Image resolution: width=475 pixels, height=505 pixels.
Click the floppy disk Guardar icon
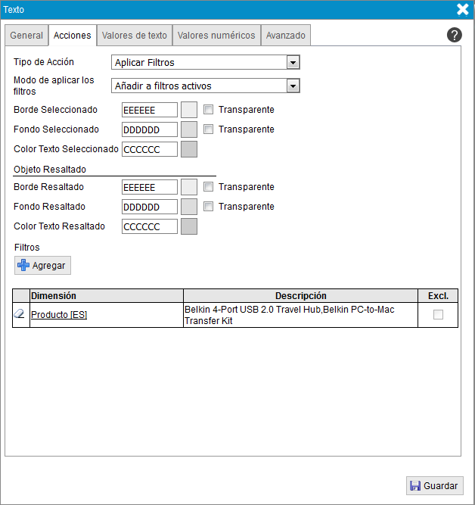414,486
